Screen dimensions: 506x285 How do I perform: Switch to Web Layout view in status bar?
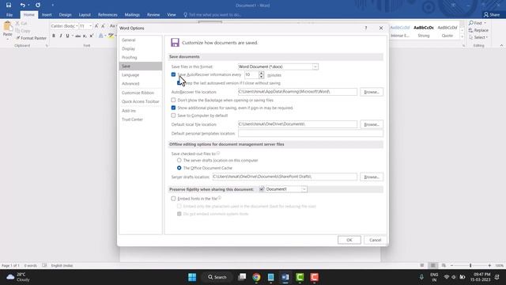click(444, 265)
